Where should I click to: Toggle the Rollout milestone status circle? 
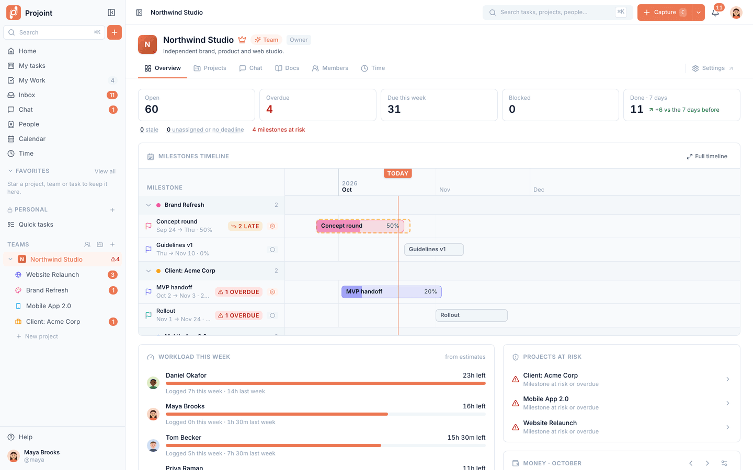pyautogui.click(x=272, y=315)
